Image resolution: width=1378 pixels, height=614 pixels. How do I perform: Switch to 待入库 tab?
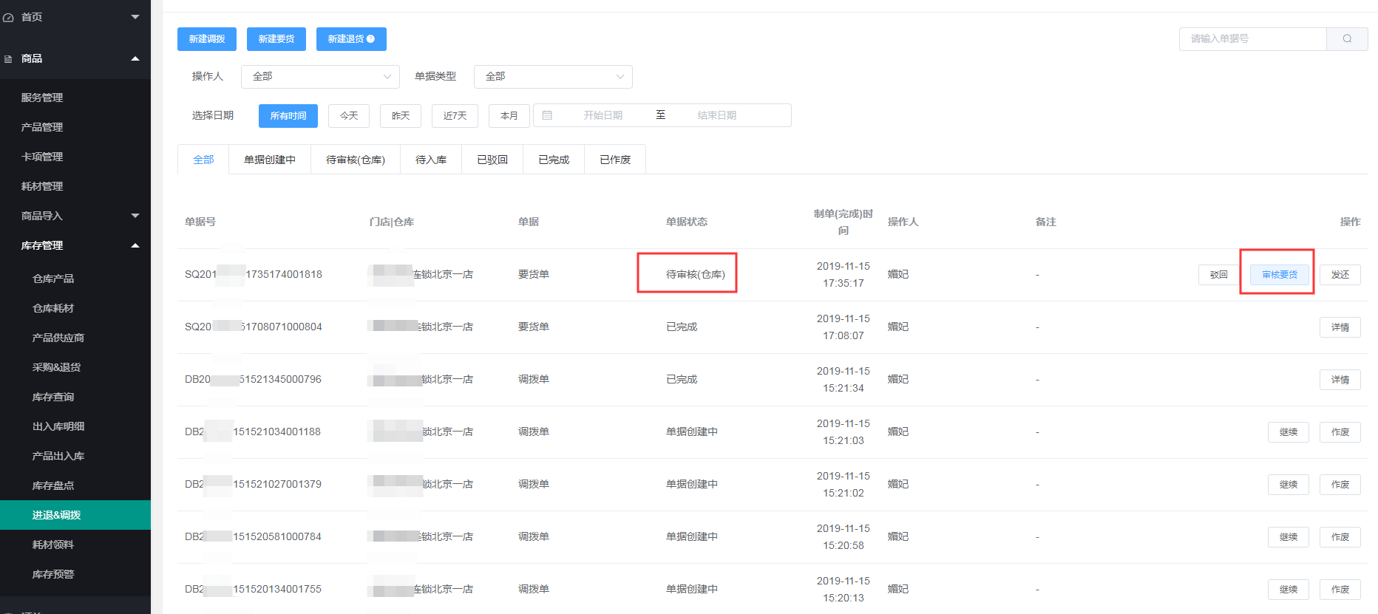click(431, 160)
